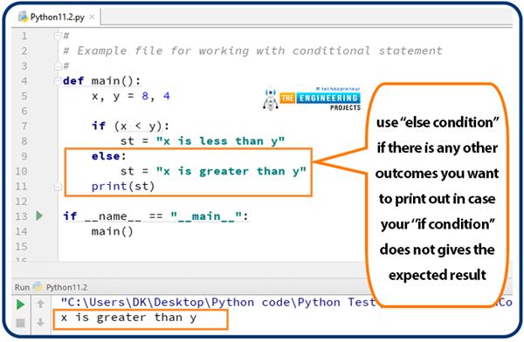Click line number 5 in the gutter
This screenshot has height=342, width=524.
(x=24, y=96)
